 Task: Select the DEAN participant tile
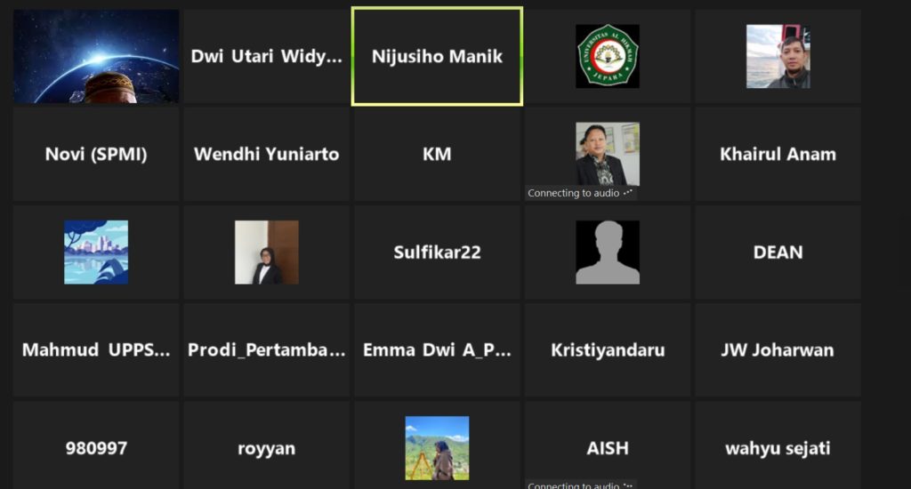[778, 252]
